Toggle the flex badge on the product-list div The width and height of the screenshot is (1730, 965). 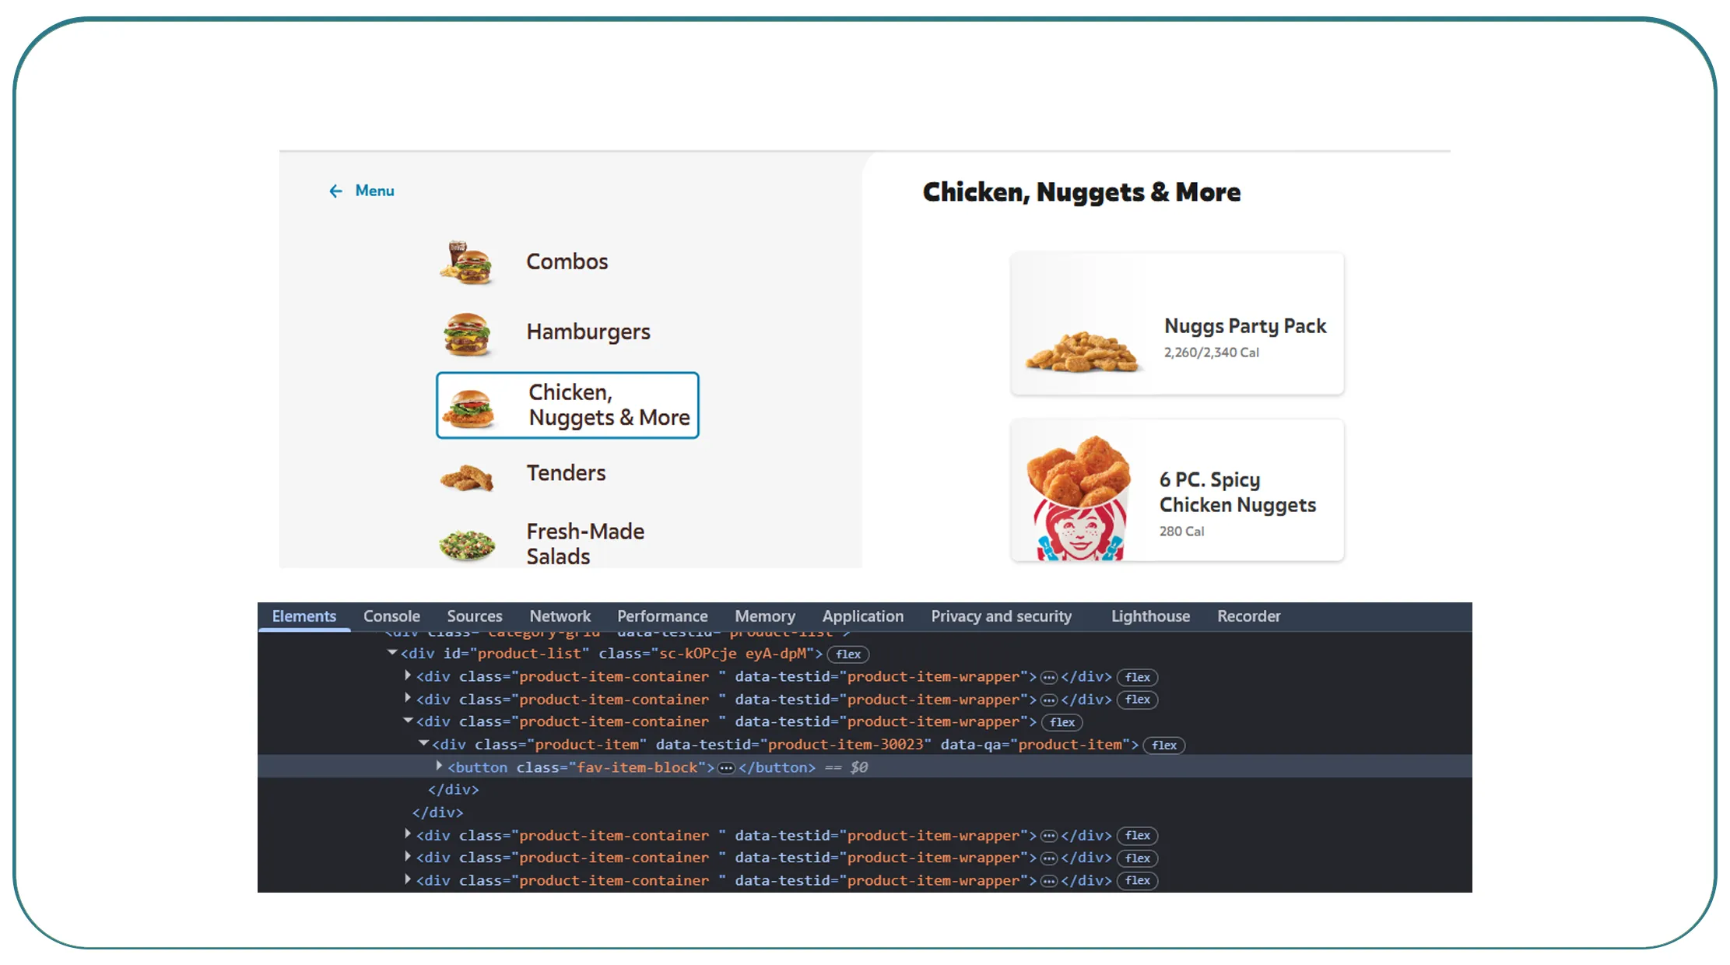pyautogui.click(x=848, y=654)
